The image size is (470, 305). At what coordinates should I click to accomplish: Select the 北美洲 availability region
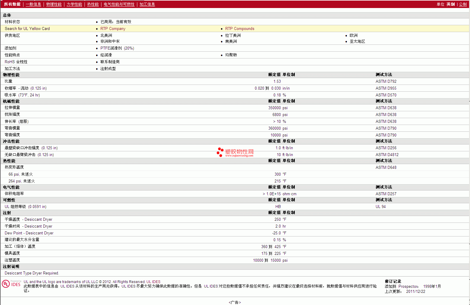106,35
